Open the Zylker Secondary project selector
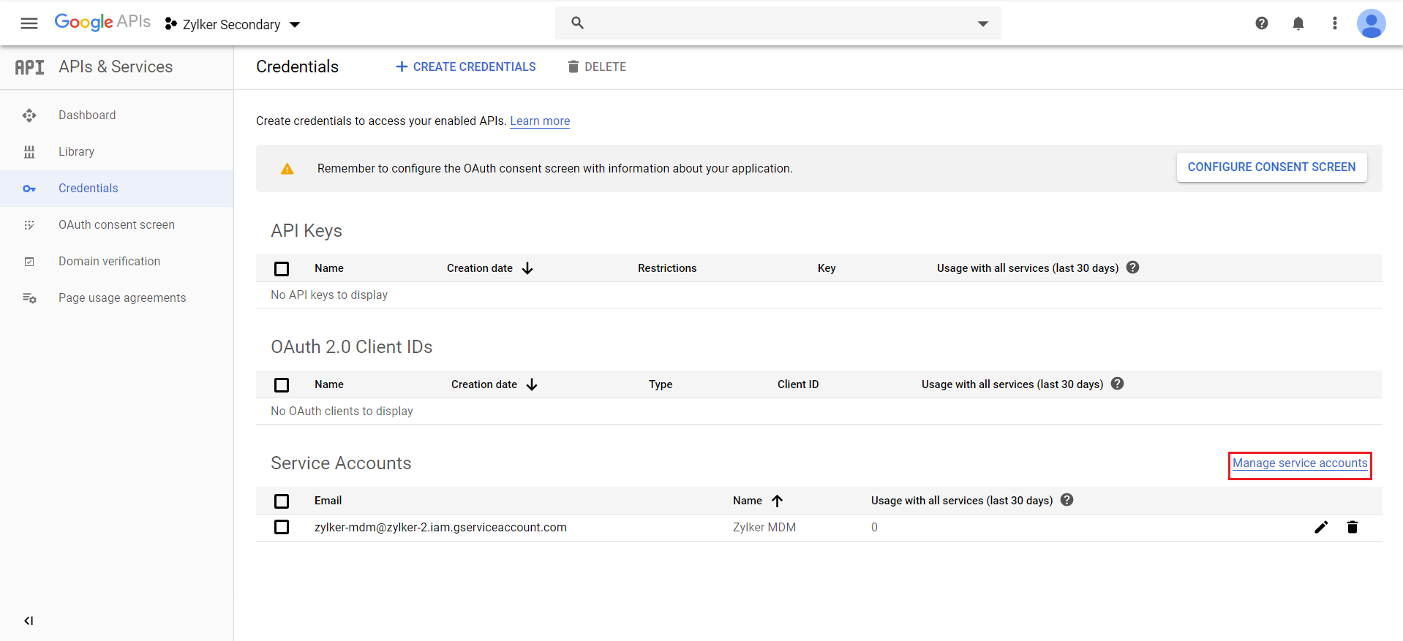 point(233,24)
